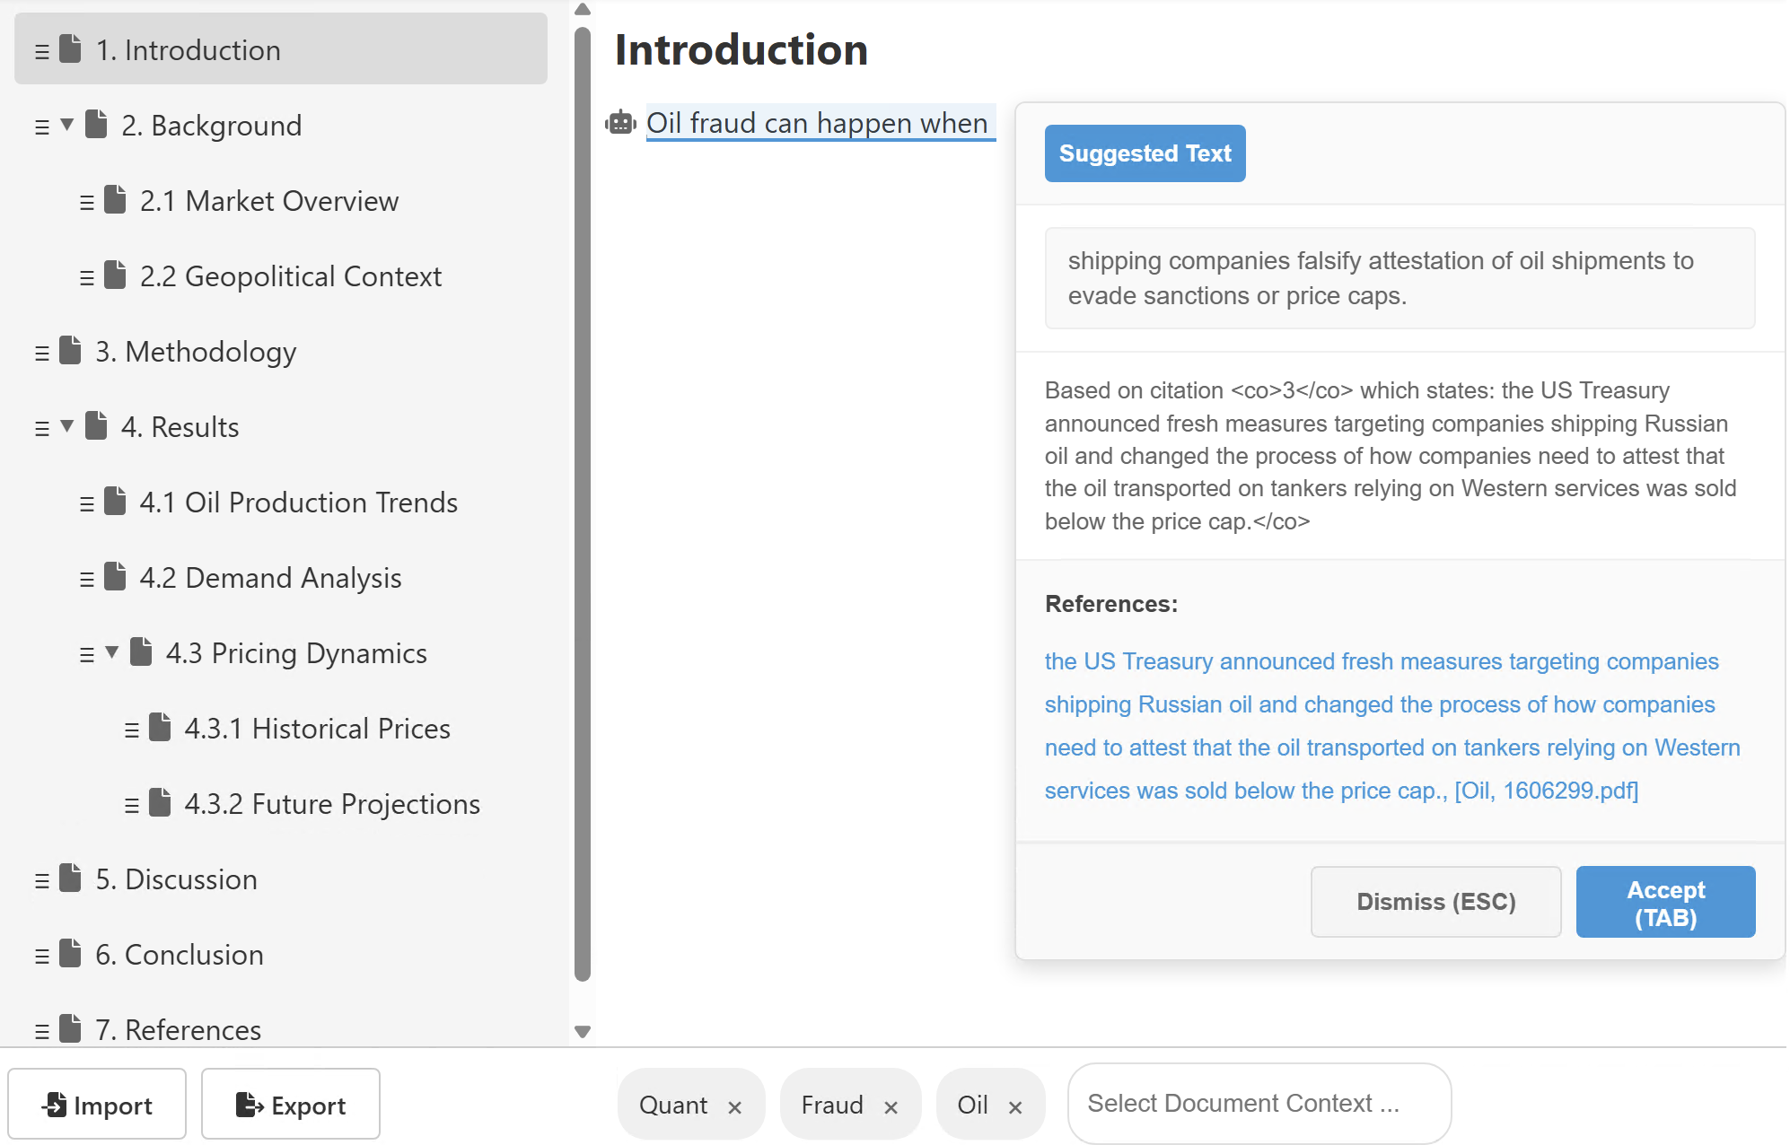Remove the Fraud context tag
The image size is (1790, 1145).
tap(891, 1106)
